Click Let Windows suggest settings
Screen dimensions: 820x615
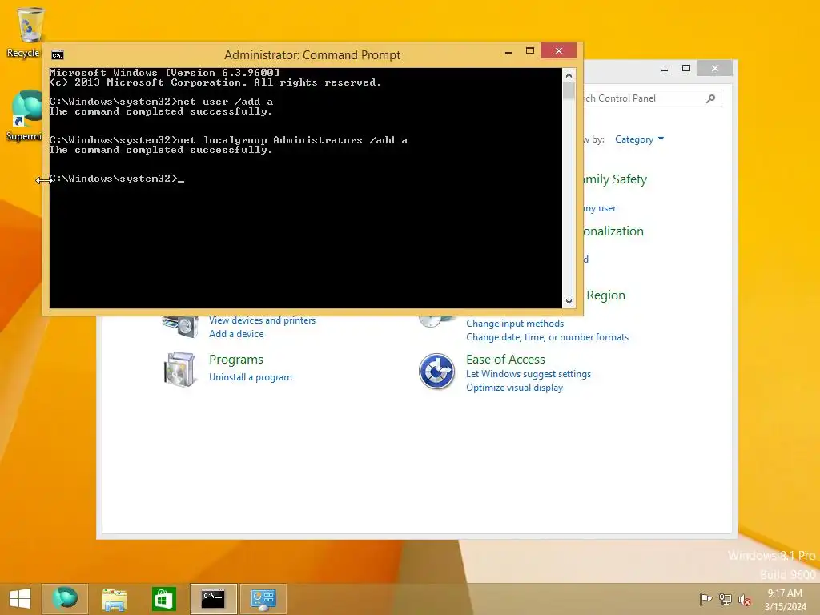[x=529, y=374]
